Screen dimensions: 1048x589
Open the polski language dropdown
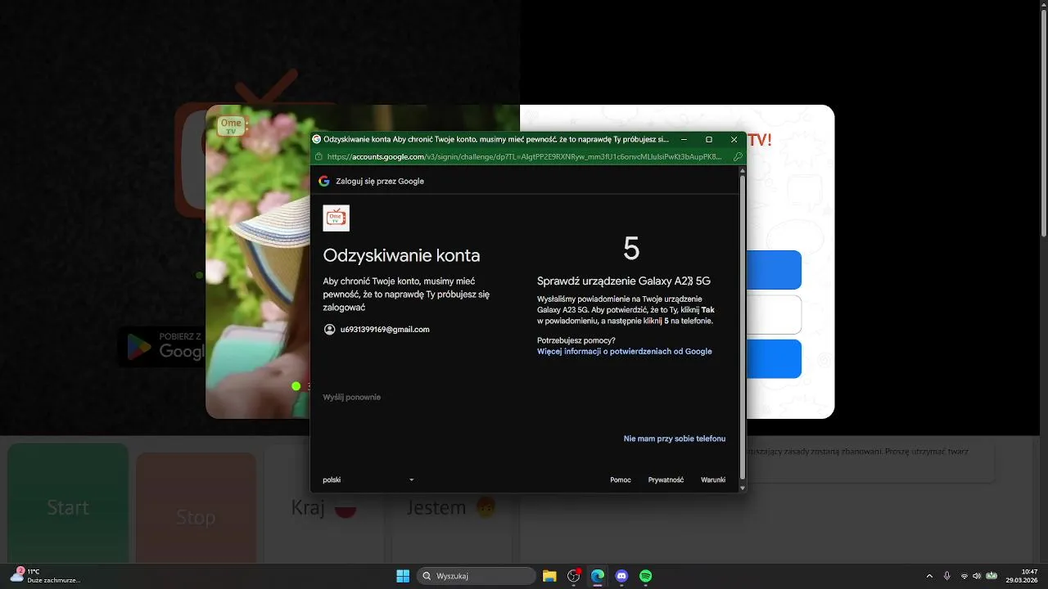coord(368,480)
